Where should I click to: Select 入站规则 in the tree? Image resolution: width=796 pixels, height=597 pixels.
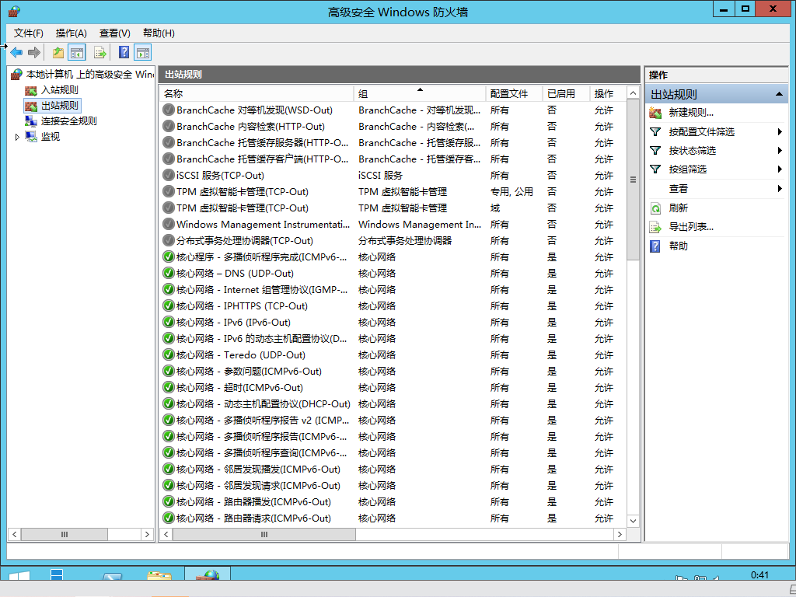pos(59,90)
